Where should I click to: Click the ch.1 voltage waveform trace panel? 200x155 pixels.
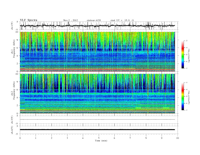point(99,26)
